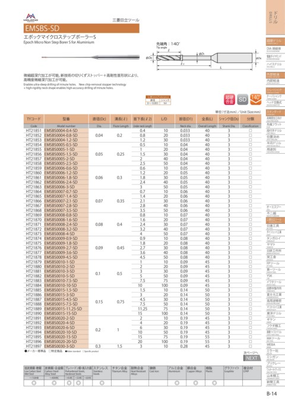The image size is (285, 402).
Task: Open the highlighted 三菱日立ツール manufacturer tab
Action: (x=275, y=220)
